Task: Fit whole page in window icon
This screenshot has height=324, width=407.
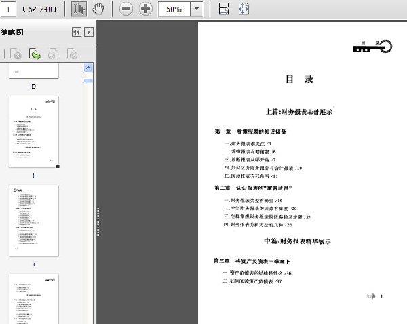Action: (x=244, y=9)
